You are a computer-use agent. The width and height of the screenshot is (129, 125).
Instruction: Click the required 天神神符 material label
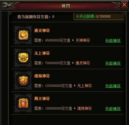click(x=83, y=40)
